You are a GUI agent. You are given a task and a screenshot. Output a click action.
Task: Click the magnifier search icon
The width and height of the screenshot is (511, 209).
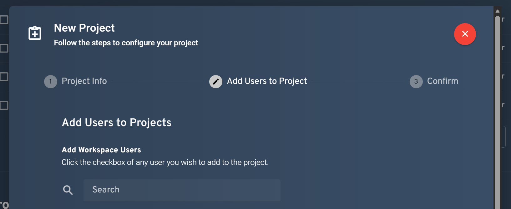[x=68, y=190]
